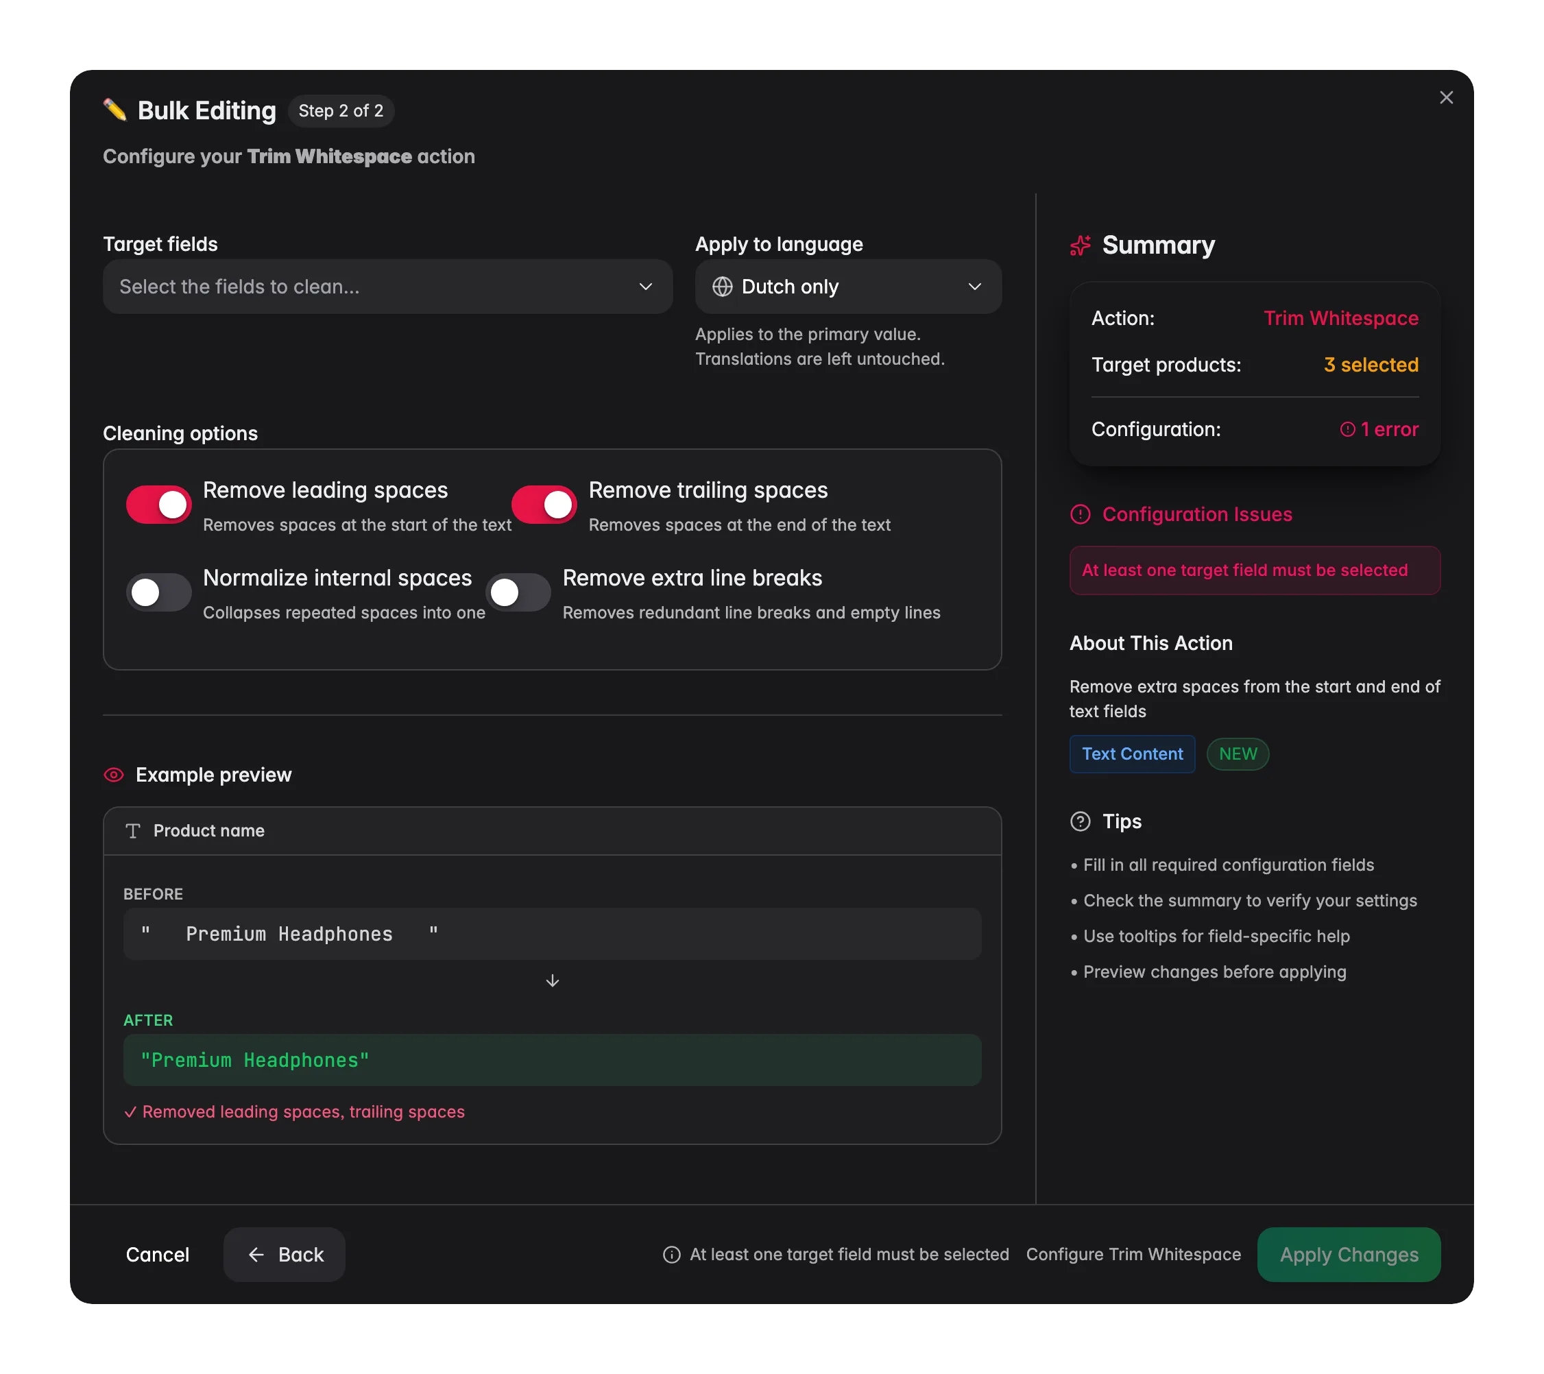Screen dimensions: 1544x1374
Task: Click the Before sample text box
Action: [552, 935]
